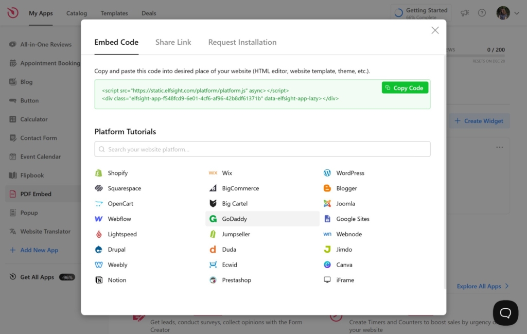Click the Canva logo icon

(327, 265)
